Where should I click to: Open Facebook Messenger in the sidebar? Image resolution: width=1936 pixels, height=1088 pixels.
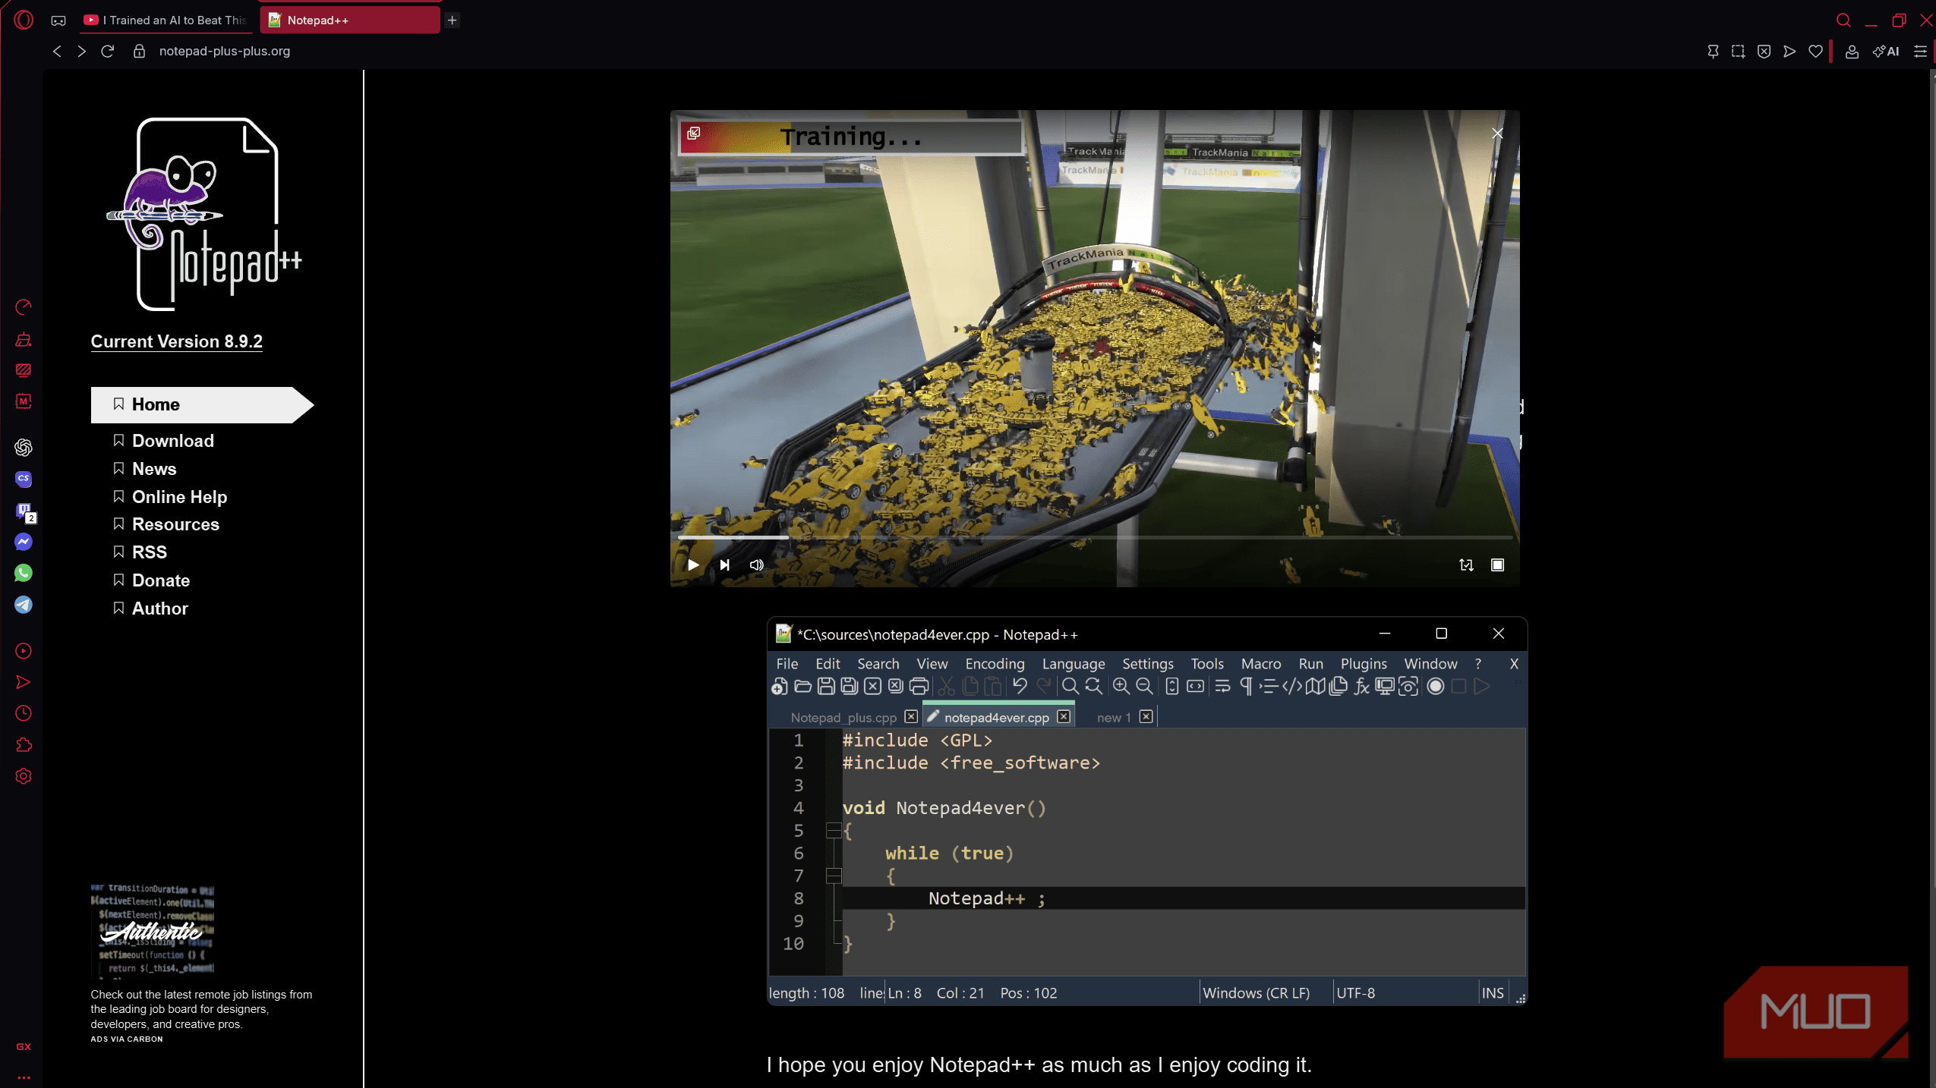[x=24, y=542]
